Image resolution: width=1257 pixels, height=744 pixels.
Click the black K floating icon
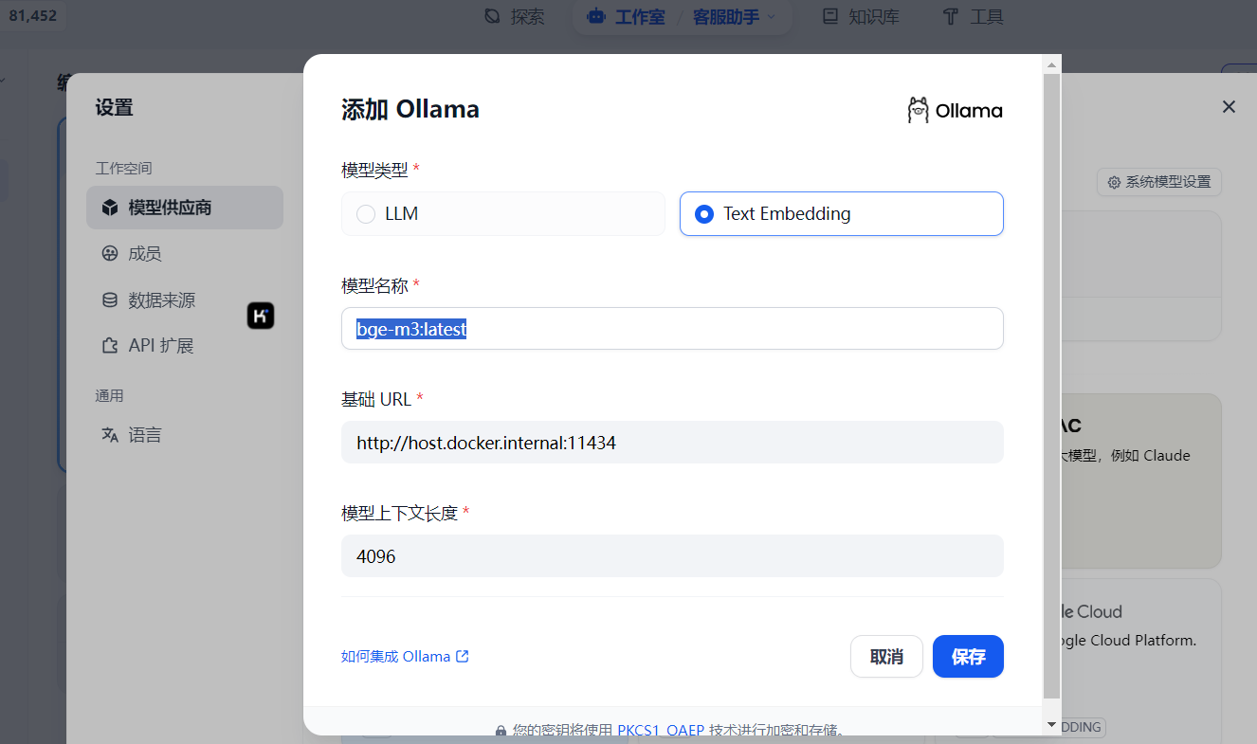point(261,316)
